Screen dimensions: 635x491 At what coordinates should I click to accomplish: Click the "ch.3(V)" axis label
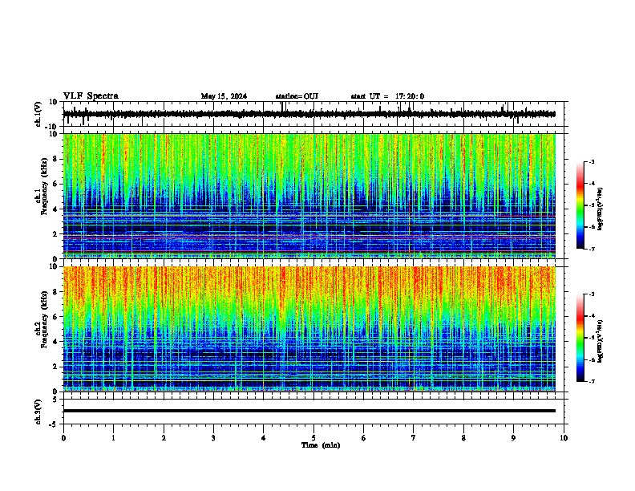tap(38, 412)
